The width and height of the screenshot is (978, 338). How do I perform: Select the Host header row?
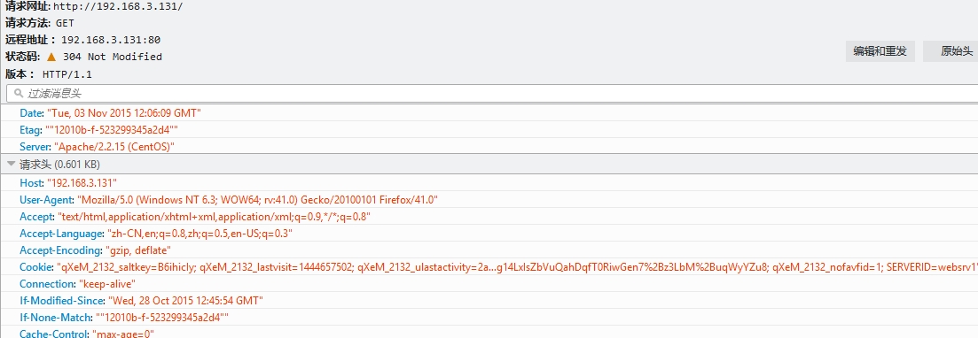(x=489, y=183)
